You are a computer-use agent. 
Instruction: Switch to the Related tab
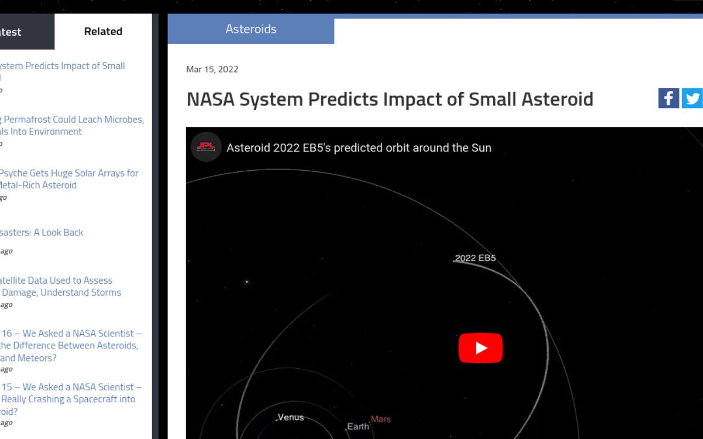coord(103,31)
